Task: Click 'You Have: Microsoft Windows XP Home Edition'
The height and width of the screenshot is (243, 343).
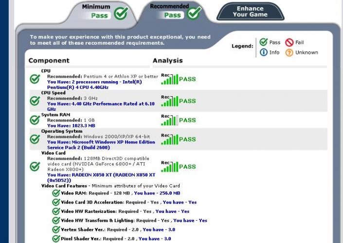Action: click(x=101, y=142)
